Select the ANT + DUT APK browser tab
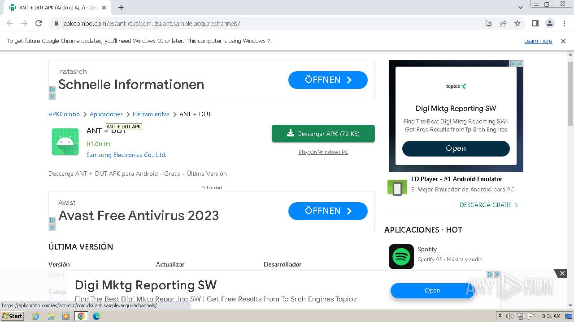This screenshot has width=574, height=322. [x=58, y=8]
